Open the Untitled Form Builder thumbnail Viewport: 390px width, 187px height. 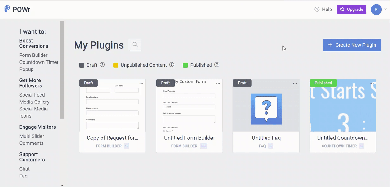tap(189, 106)
